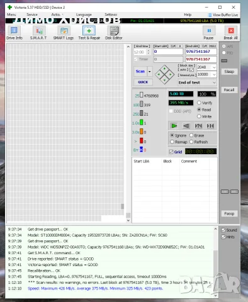Select the Ignore radio option
Viewport: 248px width, 302px height.
172,135
